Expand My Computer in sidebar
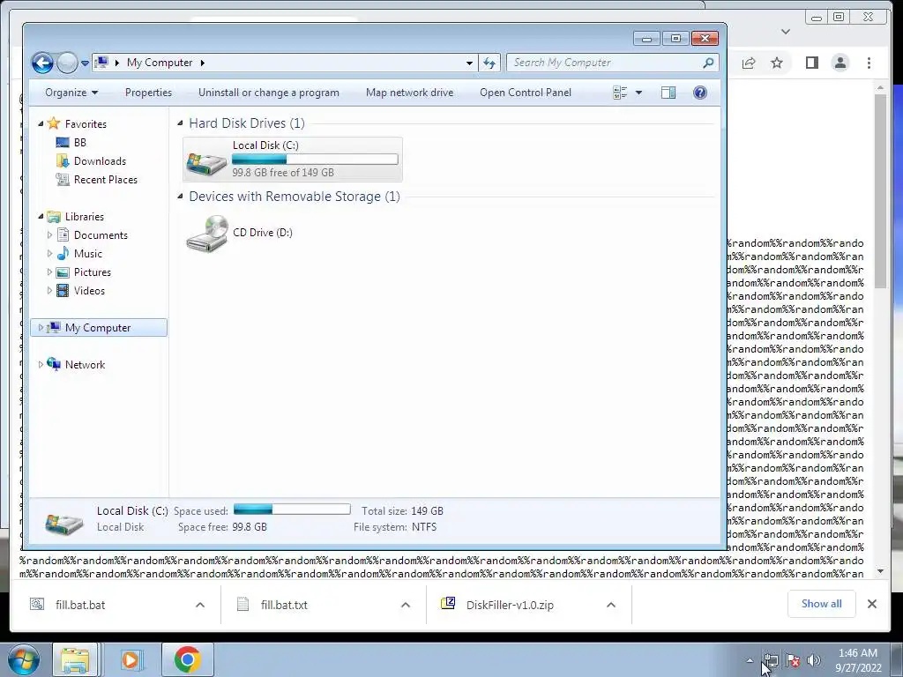Image resolution: width=903 pixels, height=677 pixels. click(41, 328)
